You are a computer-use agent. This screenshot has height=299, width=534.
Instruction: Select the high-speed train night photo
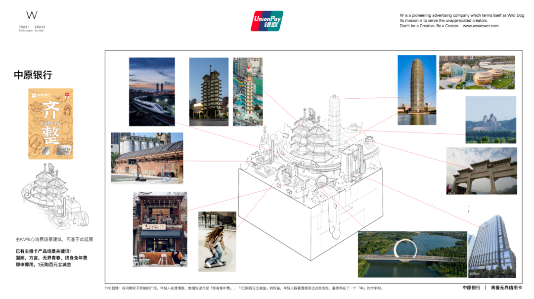(152, 91)
